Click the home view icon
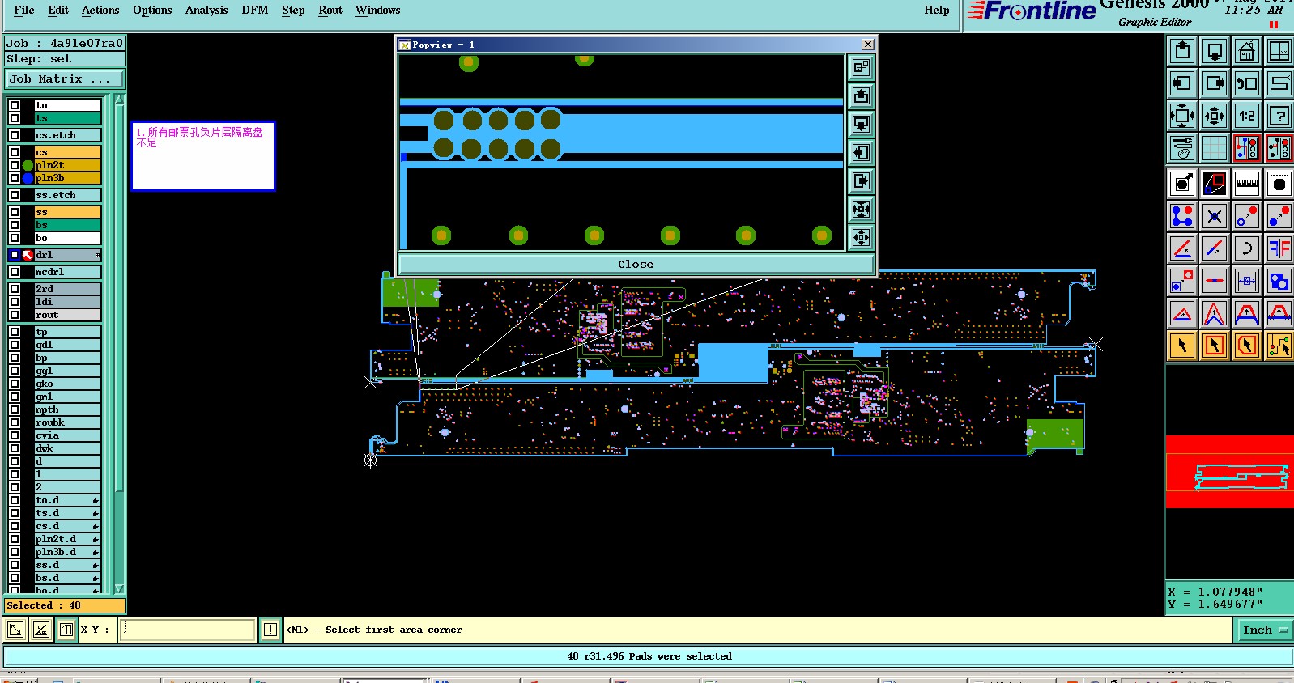This screenshot has height=683, width=1294. tap(1247, 51)
